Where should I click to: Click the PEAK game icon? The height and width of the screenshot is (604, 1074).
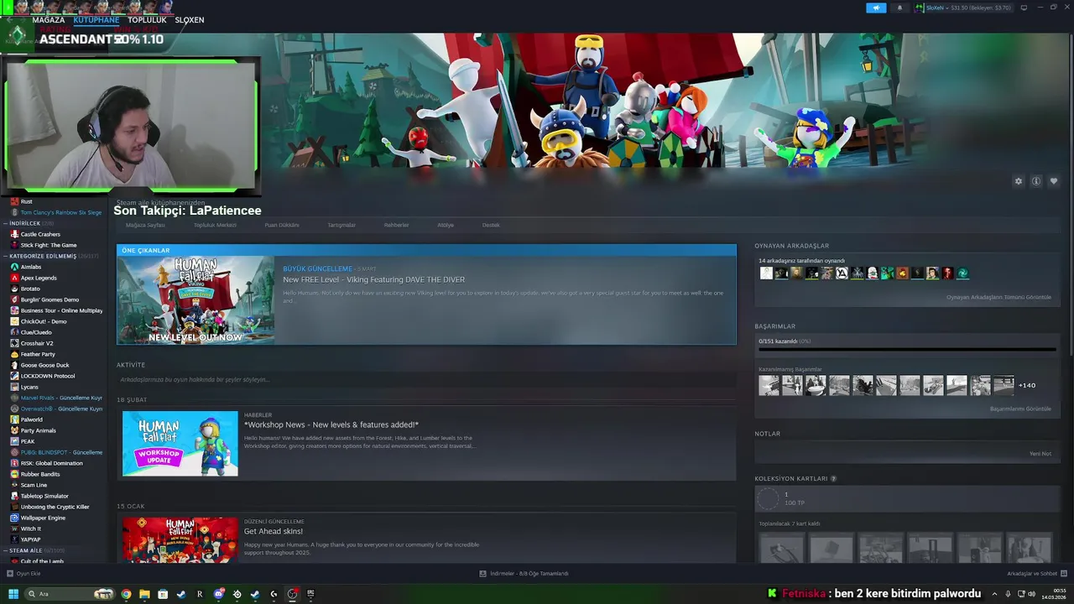[14, 441]
